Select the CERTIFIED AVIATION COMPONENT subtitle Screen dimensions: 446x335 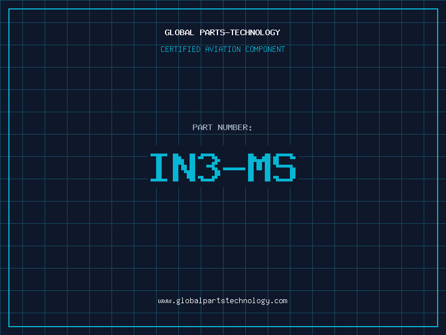[x=222, y=49]
